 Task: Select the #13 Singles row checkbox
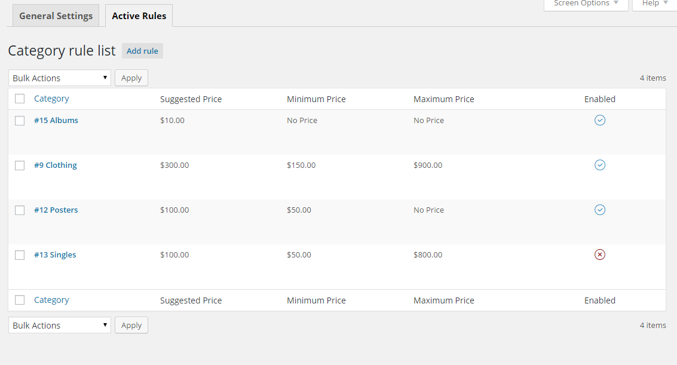20,255
